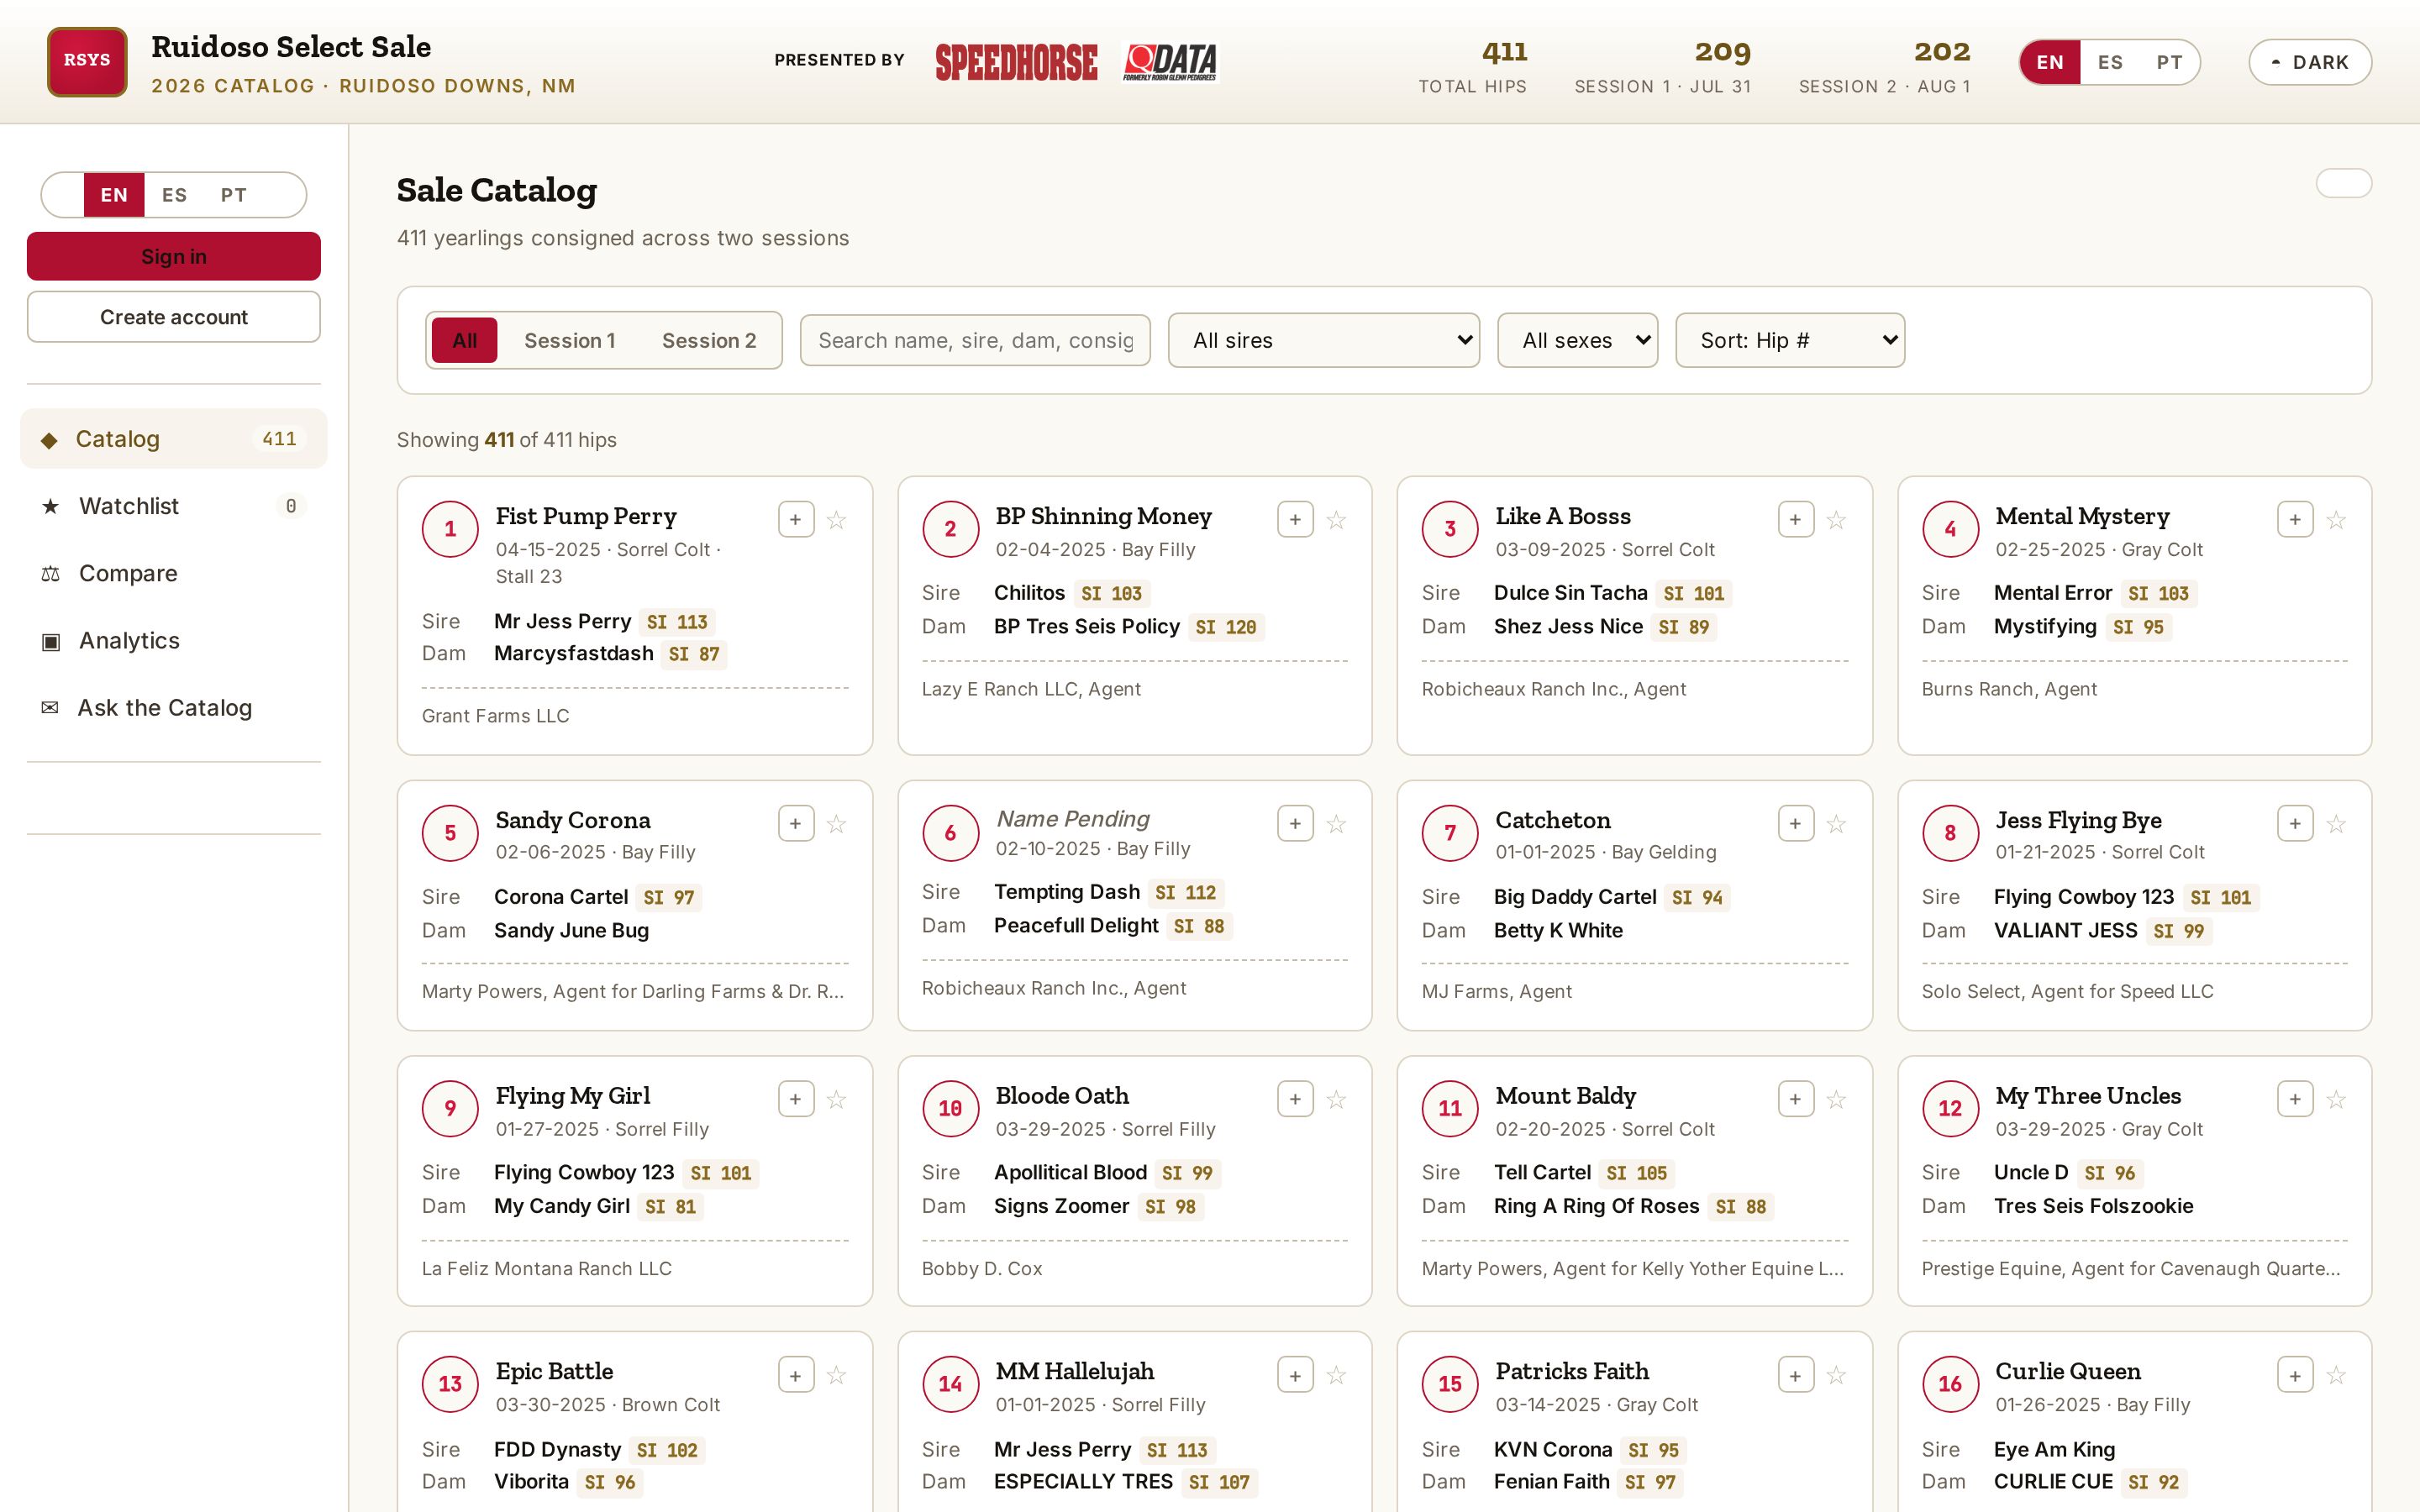The image size is (2420, 1512).
Task: Select EN in sidebar language switch
Action: [114, 195]
